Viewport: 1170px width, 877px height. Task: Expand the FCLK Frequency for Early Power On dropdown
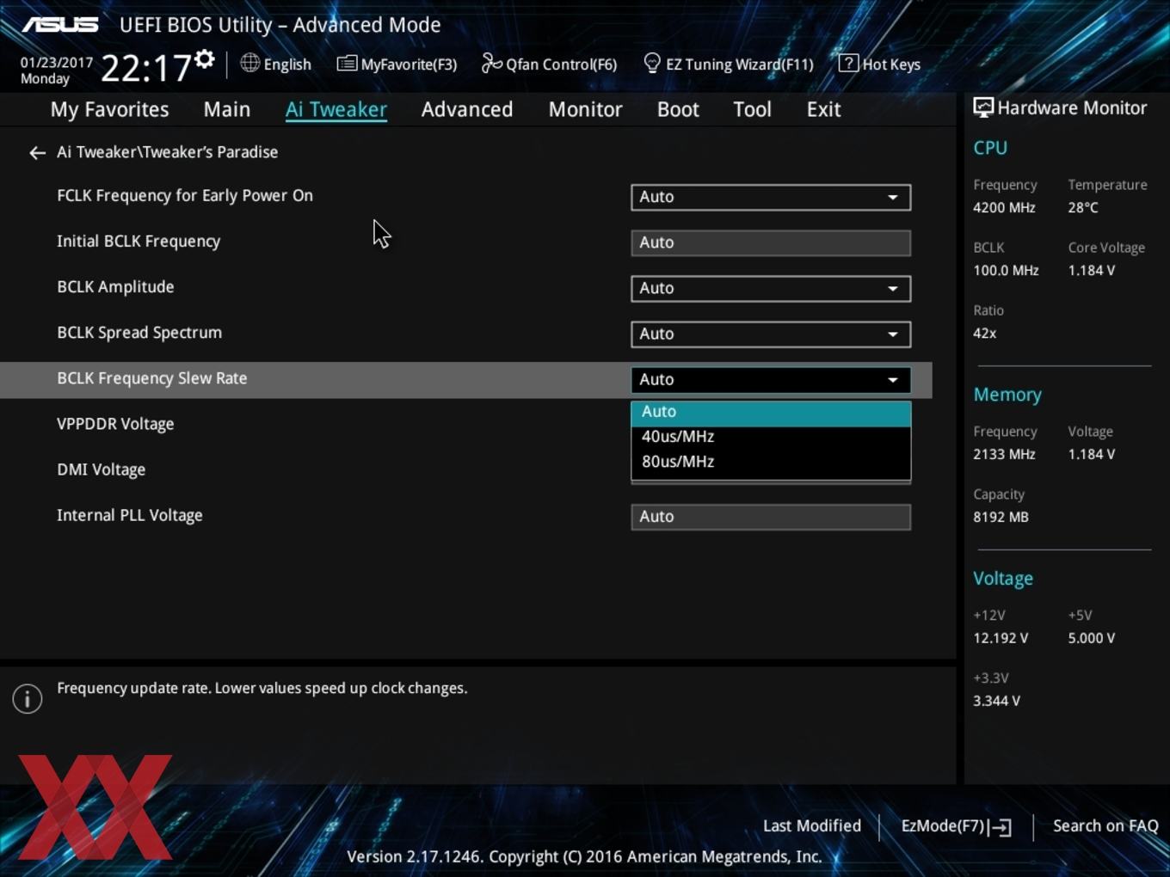771,197
